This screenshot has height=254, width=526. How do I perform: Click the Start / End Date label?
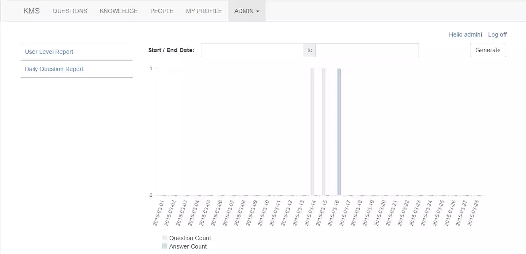(x=171, y=50)
